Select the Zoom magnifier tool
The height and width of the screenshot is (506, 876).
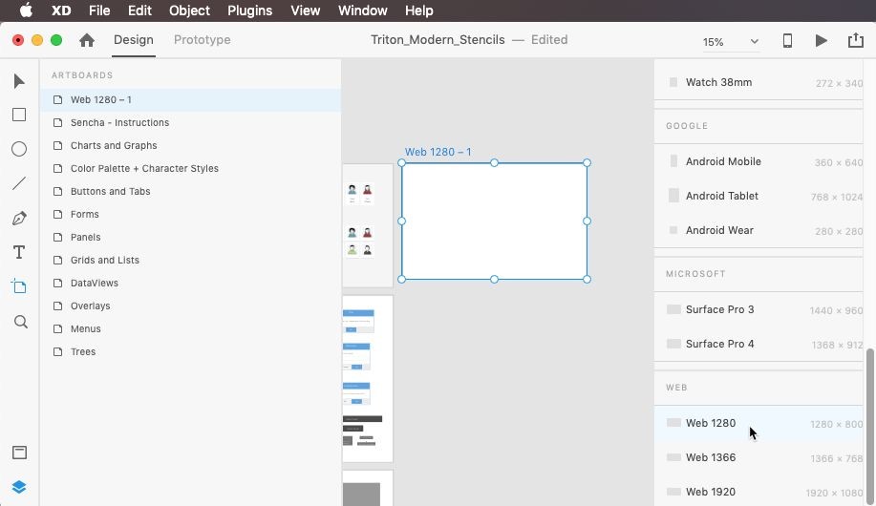(x=20, y=322)
